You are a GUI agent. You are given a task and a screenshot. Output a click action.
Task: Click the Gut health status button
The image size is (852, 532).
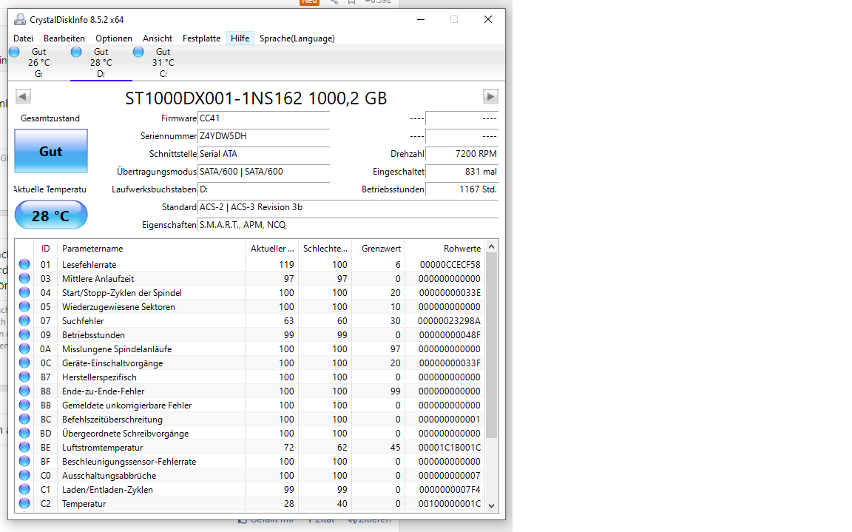click(x=50, y=151)
